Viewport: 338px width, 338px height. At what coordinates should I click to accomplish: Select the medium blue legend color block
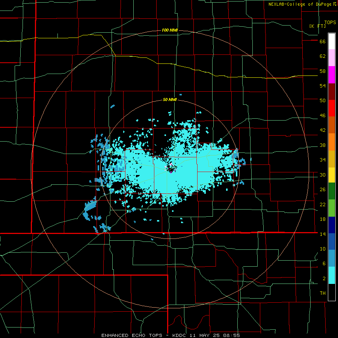332,241
